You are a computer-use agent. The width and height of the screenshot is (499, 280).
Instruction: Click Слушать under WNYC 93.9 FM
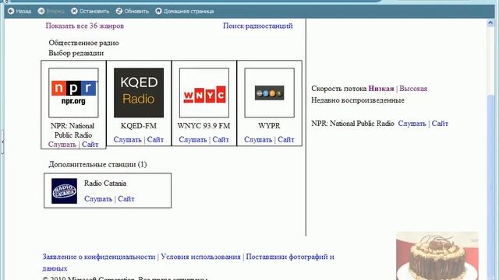pos(193,140)
